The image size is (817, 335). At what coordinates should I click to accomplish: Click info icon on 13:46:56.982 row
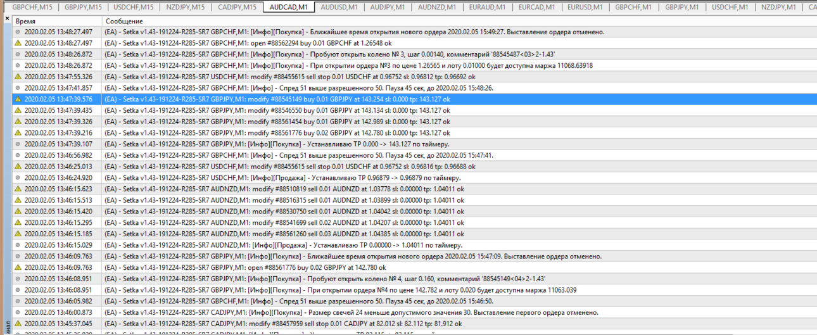tap(18, 155)
